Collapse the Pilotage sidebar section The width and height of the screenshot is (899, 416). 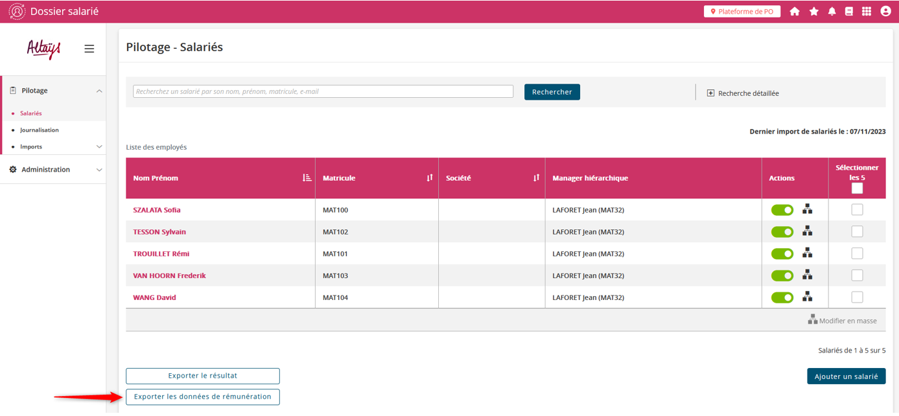(x=99, y=91)
